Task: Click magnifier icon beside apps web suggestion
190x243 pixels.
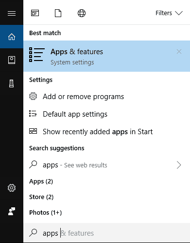Action: [33, 164]
